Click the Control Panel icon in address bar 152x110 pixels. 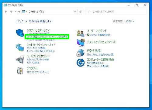(24, 12)
